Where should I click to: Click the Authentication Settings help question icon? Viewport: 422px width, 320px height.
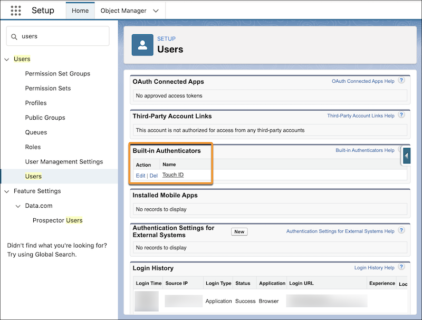401,230
